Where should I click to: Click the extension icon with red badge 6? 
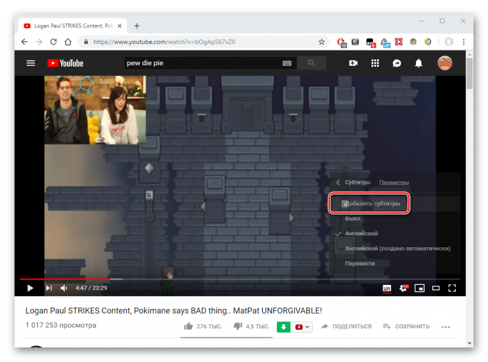pyautogui.click(x=370, y=42)
